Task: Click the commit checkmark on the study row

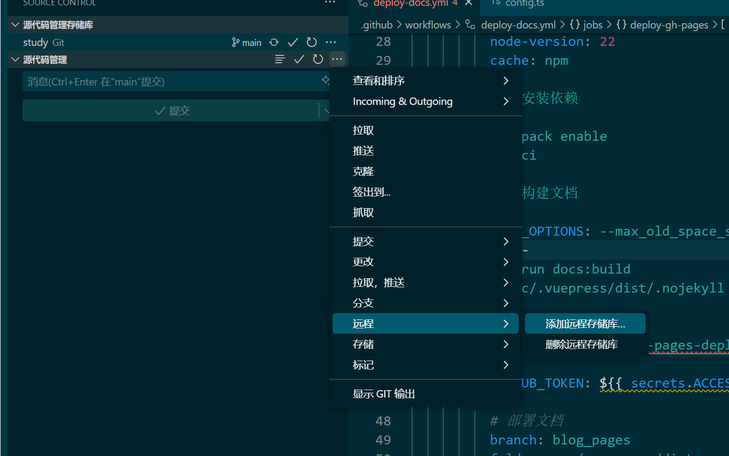Action: click(293, 42)
